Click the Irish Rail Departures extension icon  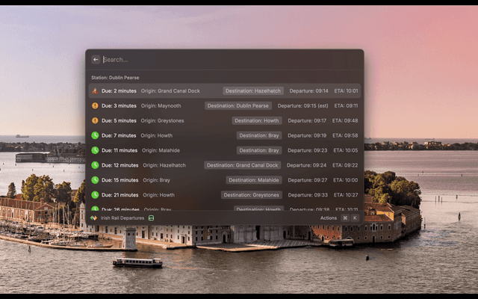pos(94,218)
